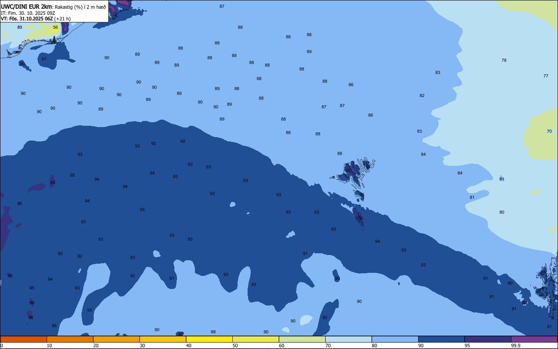
Task: Pick the dark blue 90–95 legend swatch
Action: 441,339
